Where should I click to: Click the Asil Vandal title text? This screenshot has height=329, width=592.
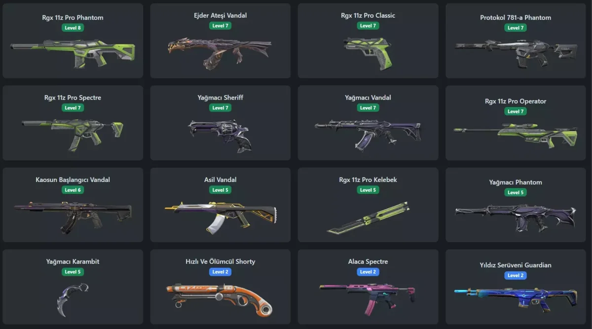pos(220,180)
